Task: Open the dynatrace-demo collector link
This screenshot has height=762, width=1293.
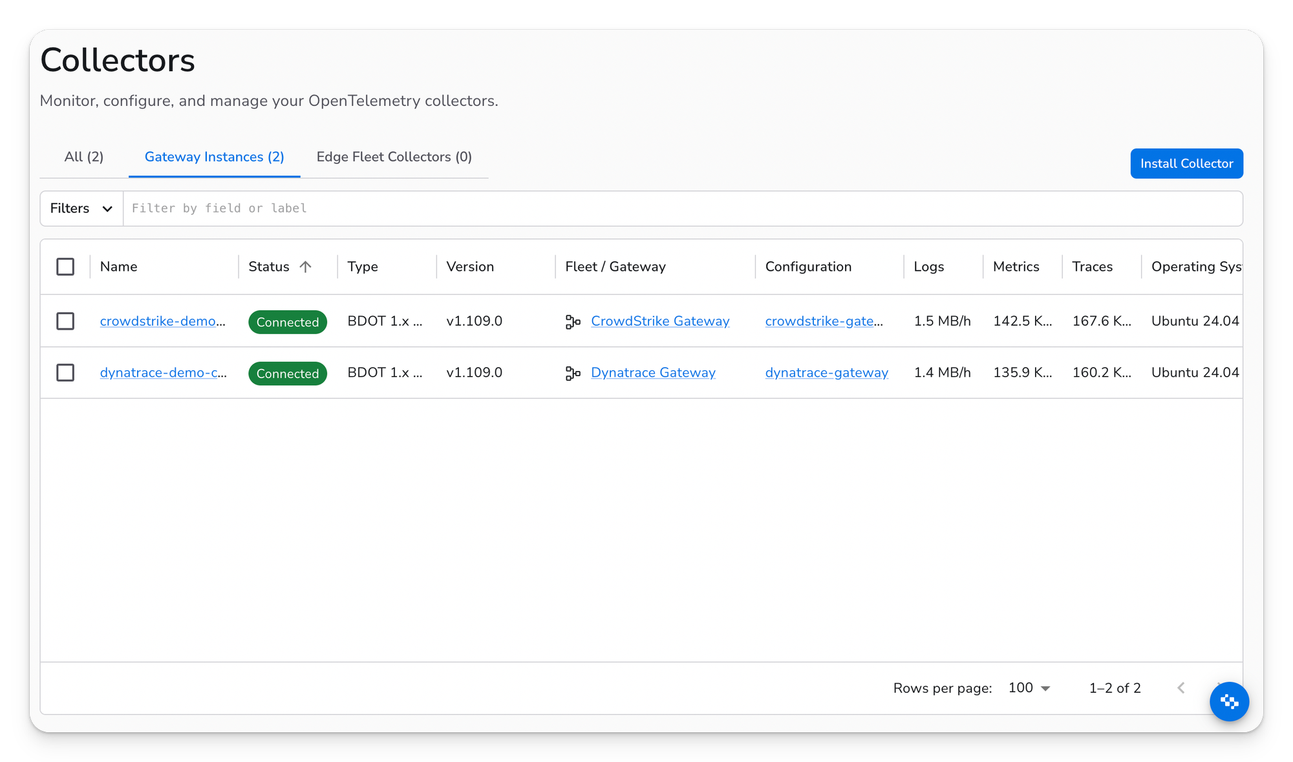Action: (164, 373)
